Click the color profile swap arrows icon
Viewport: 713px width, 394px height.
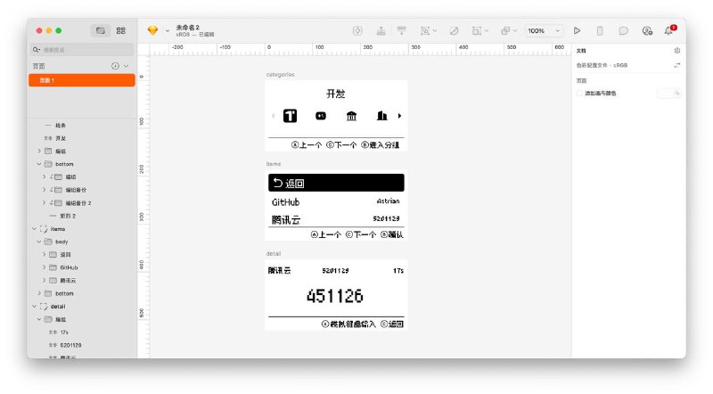677,65
